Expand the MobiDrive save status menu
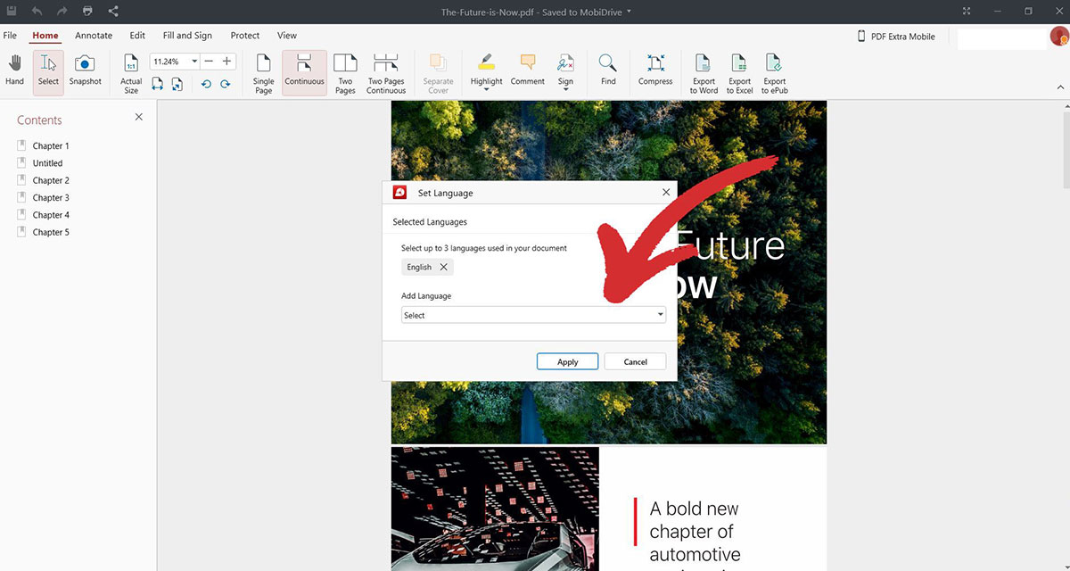The width and height of the screenshot is (1070, 571). click(629, 12)
